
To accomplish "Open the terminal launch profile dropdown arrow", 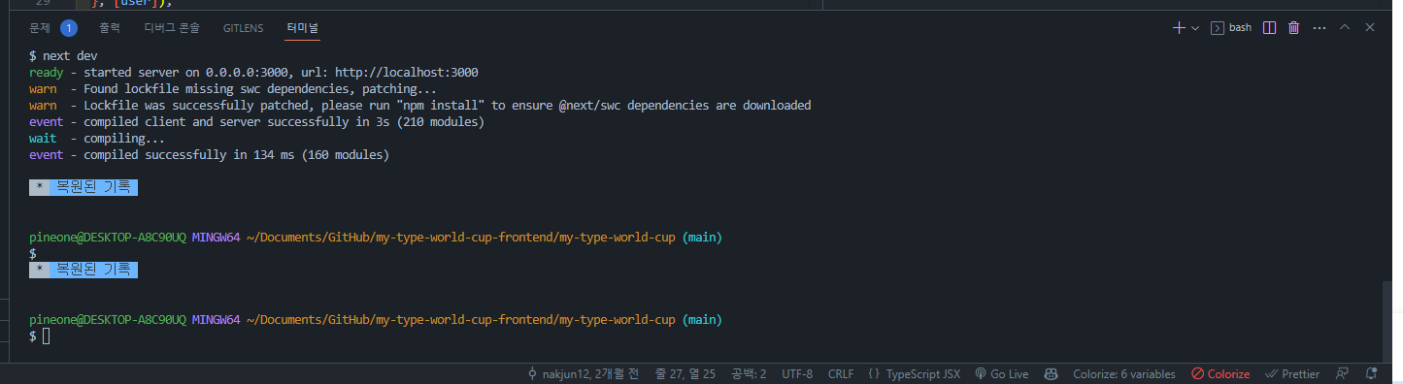I will [x=1195, y=28].
